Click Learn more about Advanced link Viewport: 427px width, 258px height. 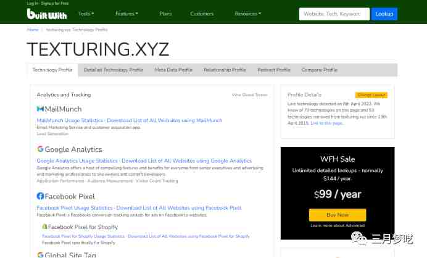[x=338, y=225]
